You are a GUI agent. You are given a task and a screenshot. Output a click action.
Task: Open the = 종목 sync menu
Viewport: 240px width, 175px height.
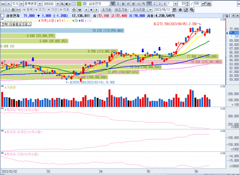(28, 10)
